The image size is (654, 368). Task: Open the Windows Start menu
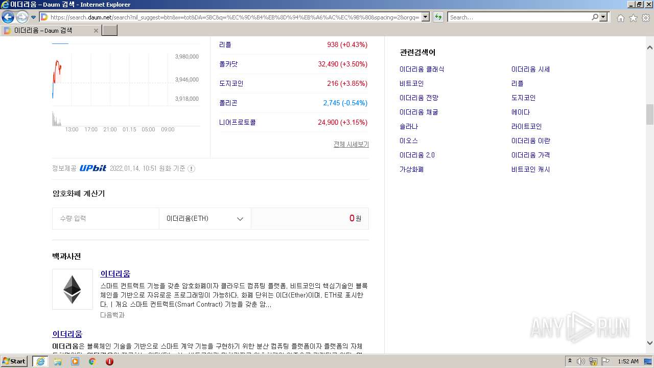pyautogui.click(x=14, y=361)
